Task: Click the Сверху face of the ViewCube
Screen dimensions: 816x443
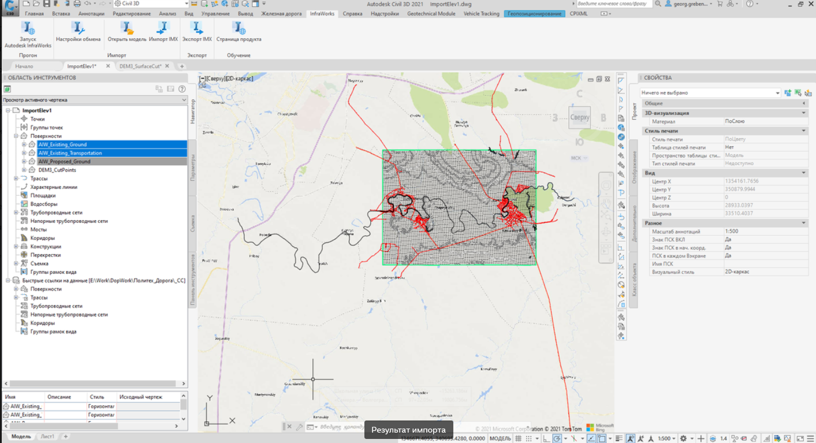Action: (579, 117)
